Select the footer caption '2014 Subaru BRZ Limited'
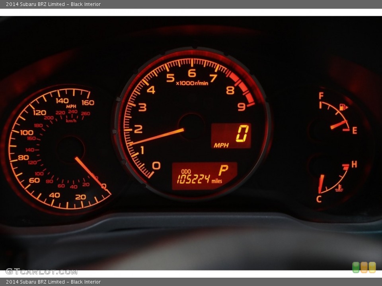This screenshot has height=286, width=382. pos(35,282)
